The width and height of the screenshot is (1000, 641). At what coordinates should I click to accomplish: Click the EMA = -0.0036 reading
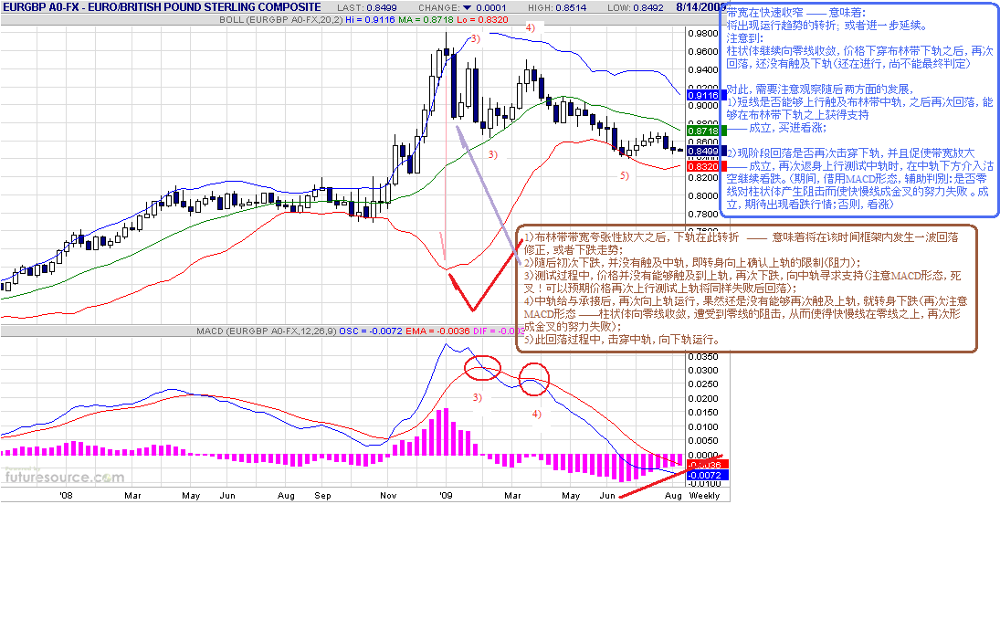(437, 331)
